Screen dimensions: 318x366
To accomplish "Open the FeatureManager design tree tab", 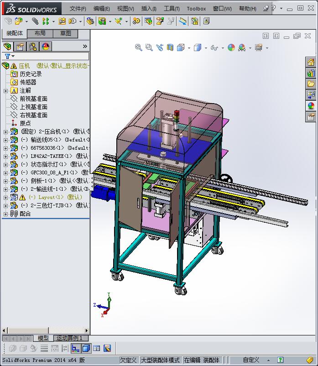I will [x=7, y=47].
